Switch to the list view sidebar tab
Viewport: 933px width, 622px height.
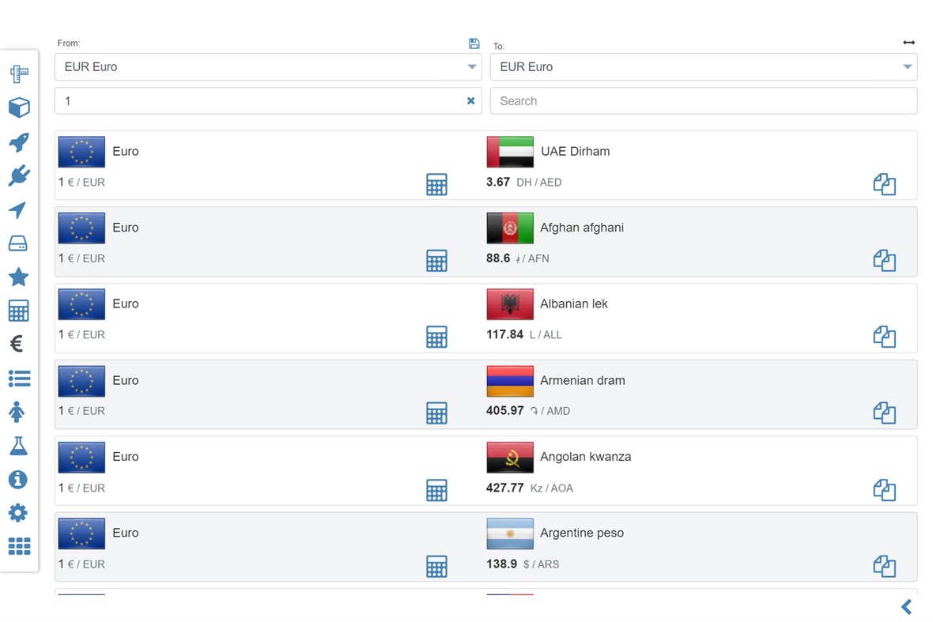(x=19, y=379)
